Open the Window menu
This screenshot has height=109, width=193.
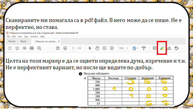[x=34, y=36]
